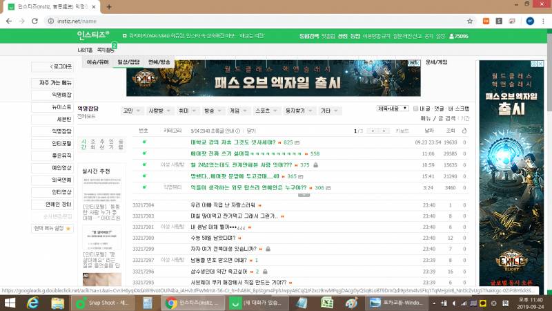
Task: Check the 내 글 checkbox
Action: click(x=415, y=109)
